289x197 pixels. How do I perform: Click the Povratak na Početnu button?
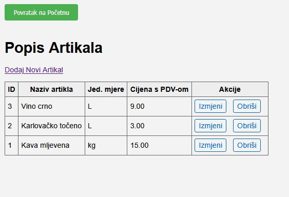coord(41,12)
